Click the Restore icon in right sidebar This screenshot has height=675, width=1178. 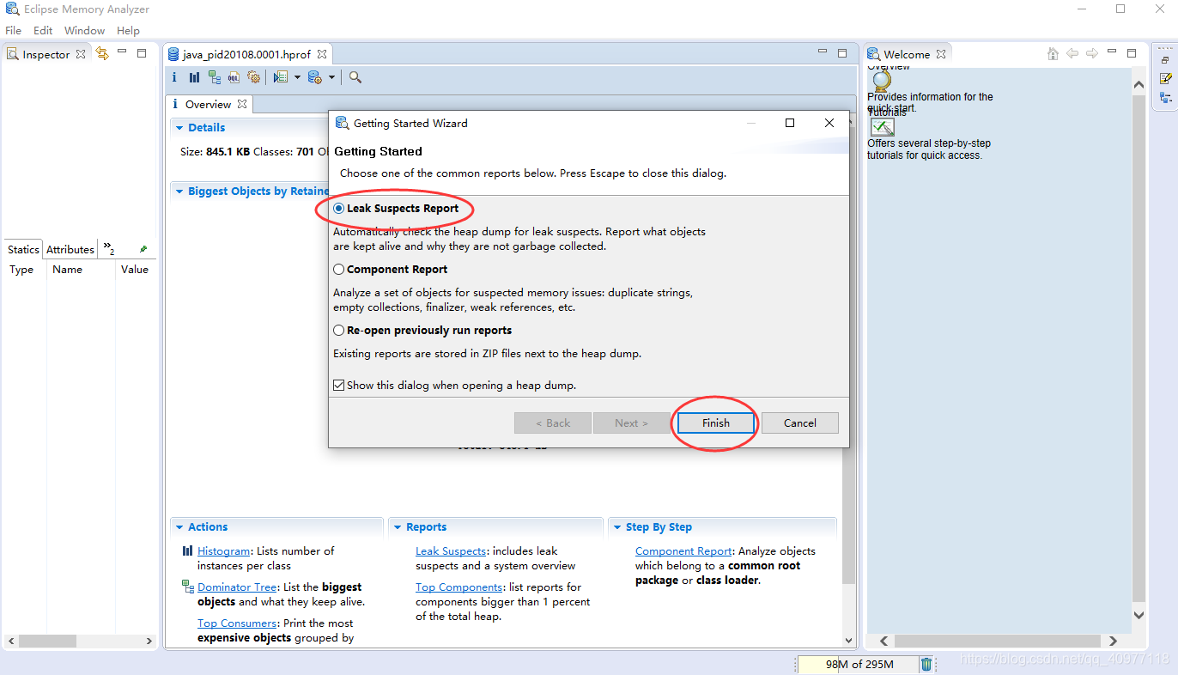(x=1165, y=60)
